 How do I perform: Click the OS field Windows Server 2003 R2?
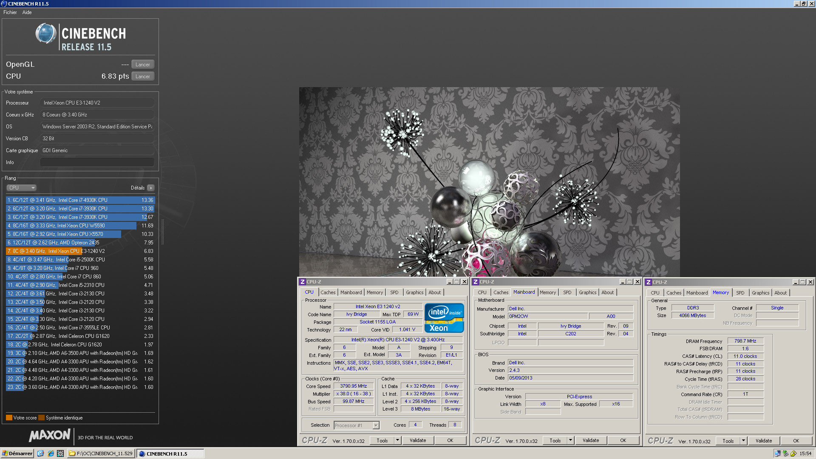coord(97,127)
